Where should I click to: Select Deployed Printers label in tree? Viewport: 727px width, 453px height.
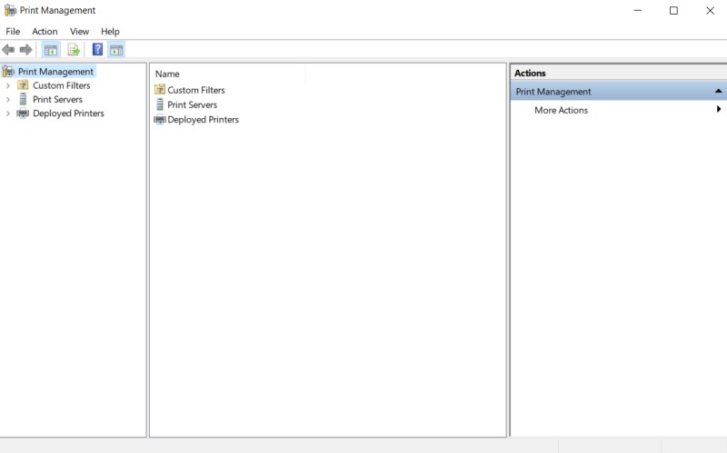[x=68, y=113]
